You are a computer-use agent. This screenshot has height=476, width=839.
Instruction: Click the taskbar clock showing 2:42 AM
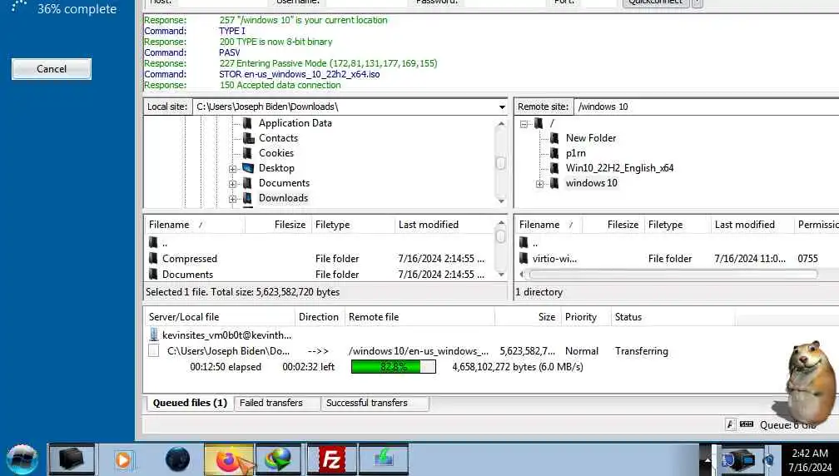click(x=810, y=460)
